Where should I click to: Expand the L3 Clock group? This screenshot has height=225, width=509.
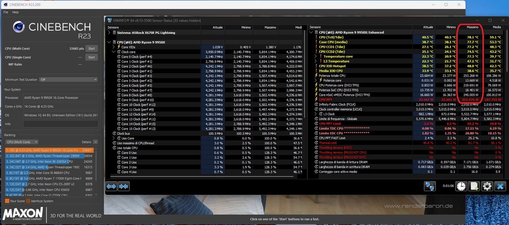pos(316,114)
